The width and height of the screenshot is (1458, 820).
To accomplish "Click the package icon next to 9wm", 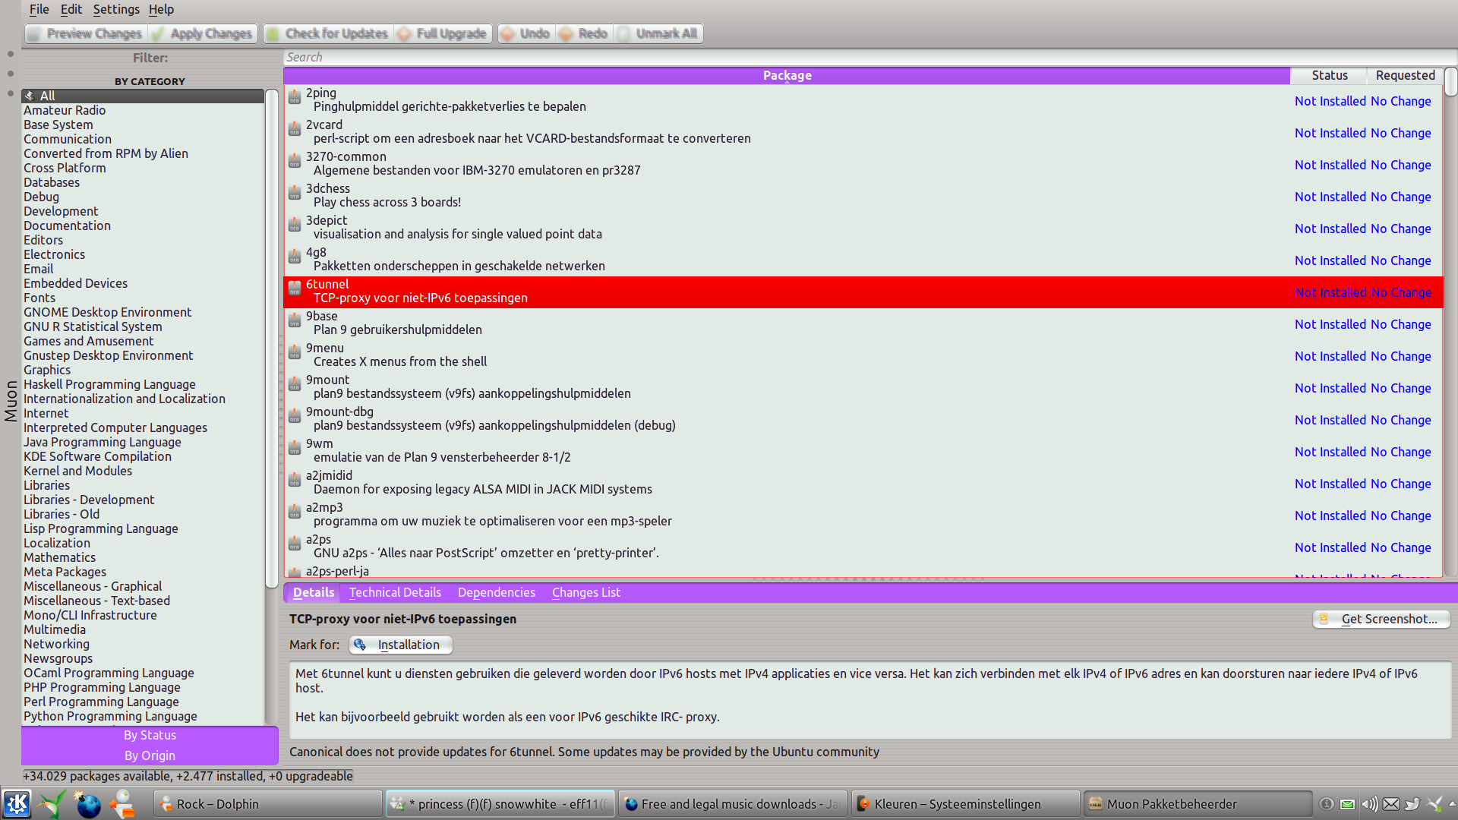I will (295, 448).
